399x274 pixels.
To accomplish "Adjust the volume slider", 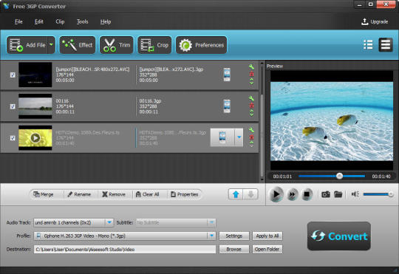I will pyautogui.click(x=378, y=194).
